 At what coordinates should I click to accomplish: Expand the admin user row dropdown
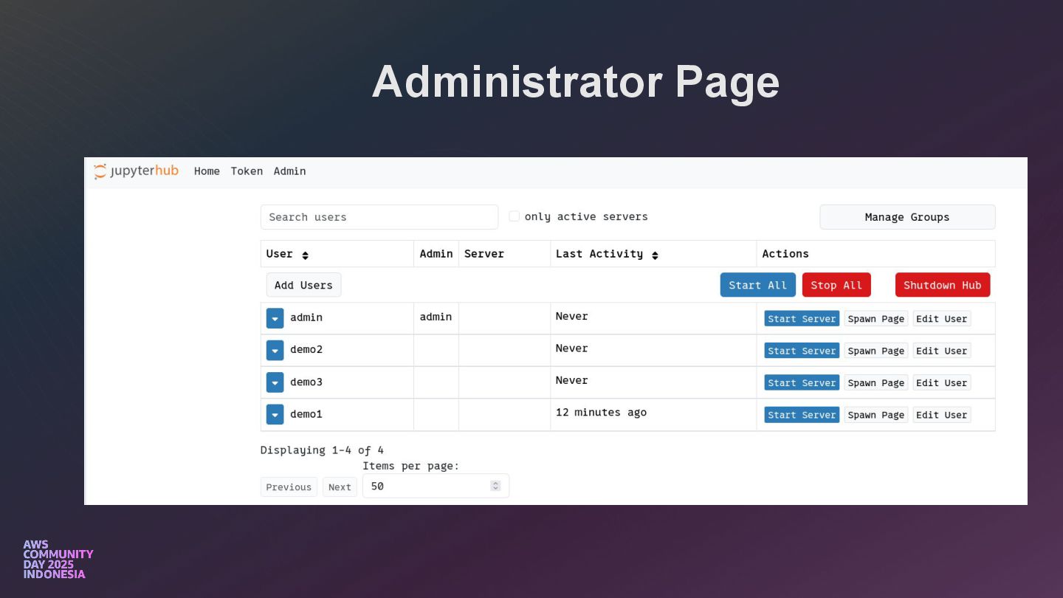tap(275, 318)
